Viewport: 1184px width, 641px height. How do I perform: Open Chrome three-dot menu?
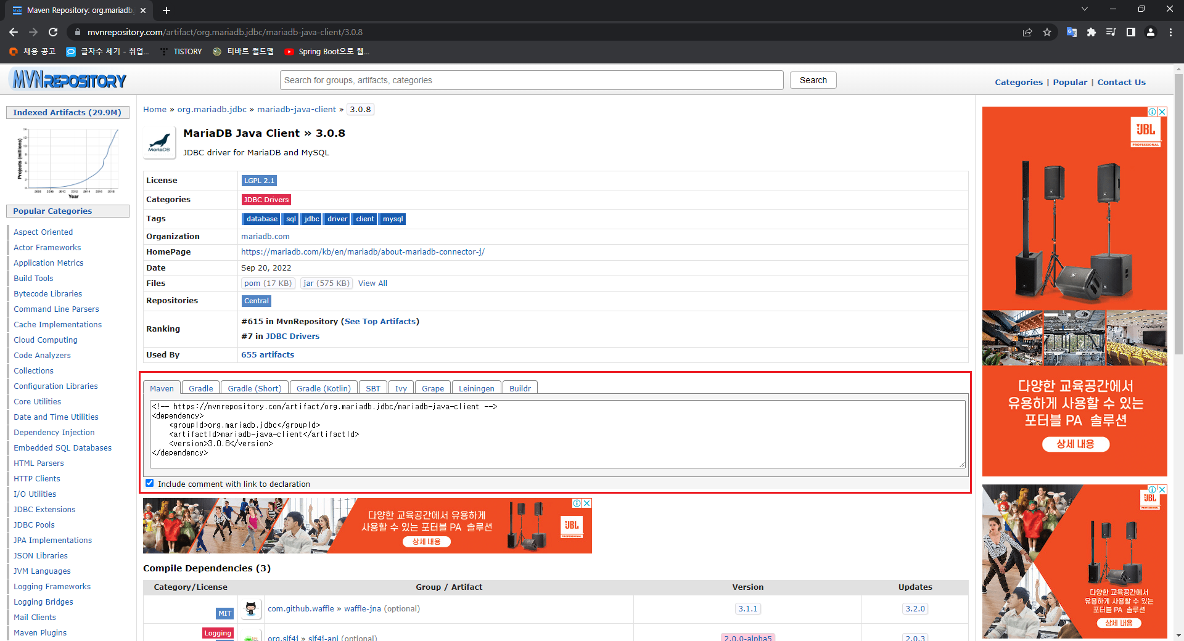click(1170, 32)
